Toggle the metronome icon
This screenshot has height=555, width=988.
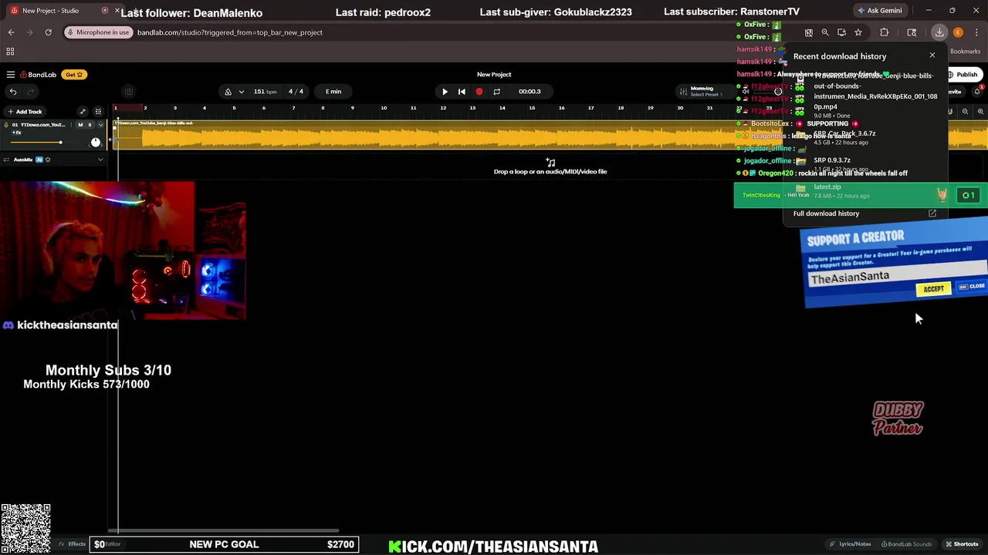pyautogui.click(x=228, y=92)
